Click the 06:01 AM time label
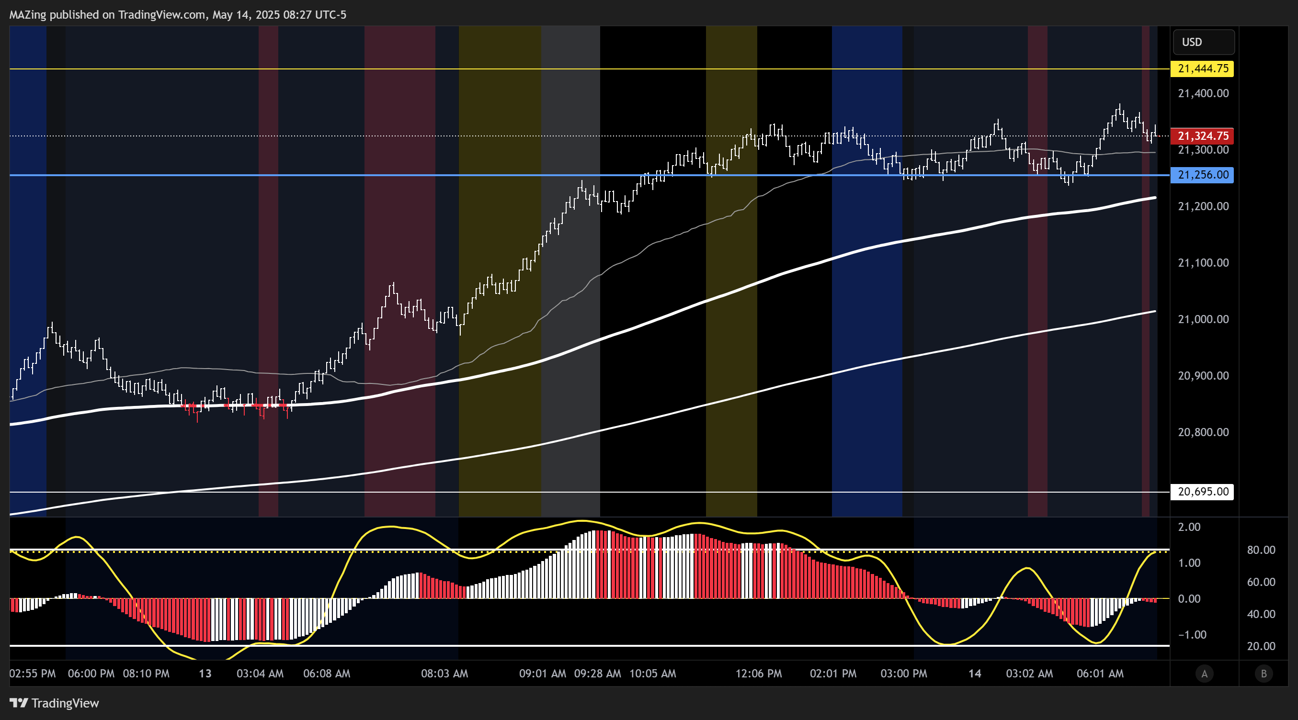Viewport: 1298px width, 720px height. pos(1100,674)
